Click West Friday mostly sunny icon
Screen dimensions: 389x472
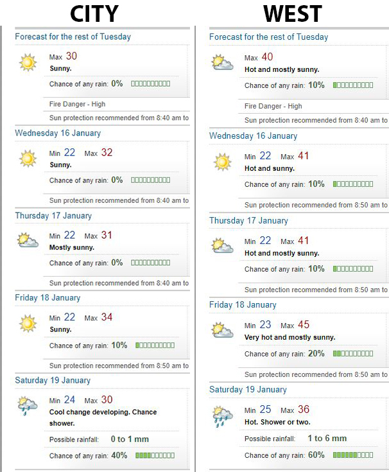223,330
